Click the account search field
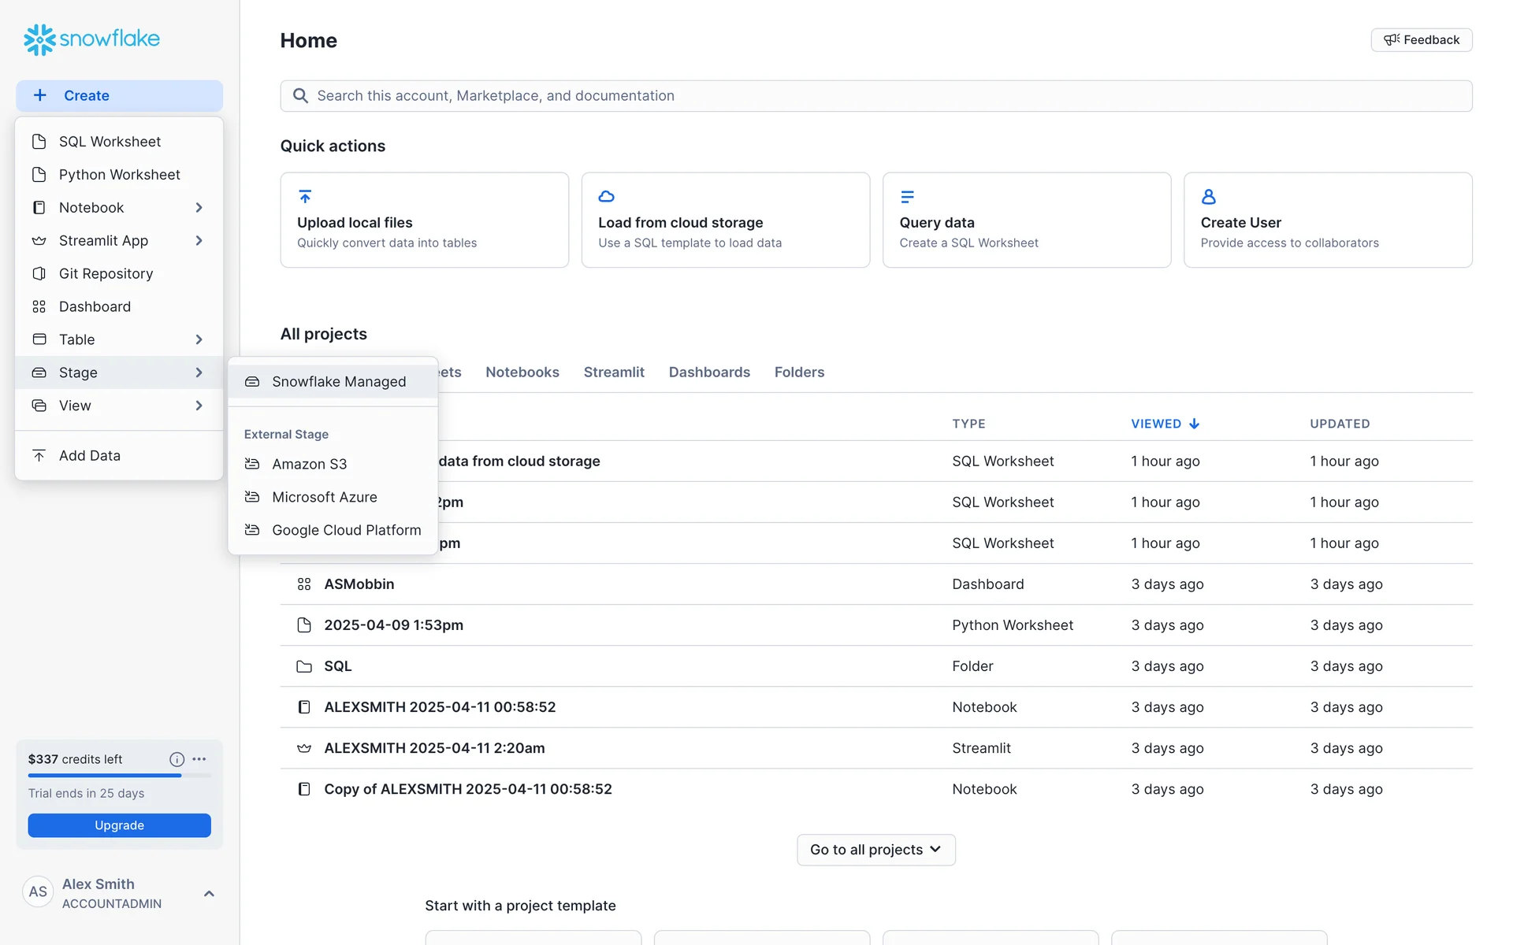Image resolution: width=1513 pixels, height=945 pixels. coord(875,96)
